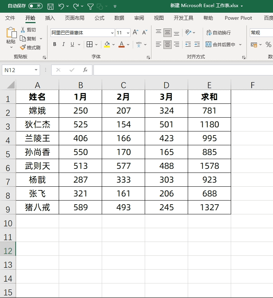
Task: Select column E header
Action: [209, 85]
